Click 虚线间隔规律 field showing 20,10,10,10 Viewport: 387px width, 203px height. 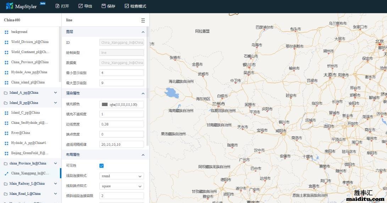(122, 144)
